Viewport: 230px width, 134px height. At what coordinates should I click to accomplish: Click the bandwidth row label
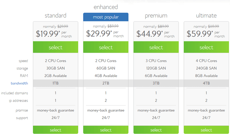point(19,83)
